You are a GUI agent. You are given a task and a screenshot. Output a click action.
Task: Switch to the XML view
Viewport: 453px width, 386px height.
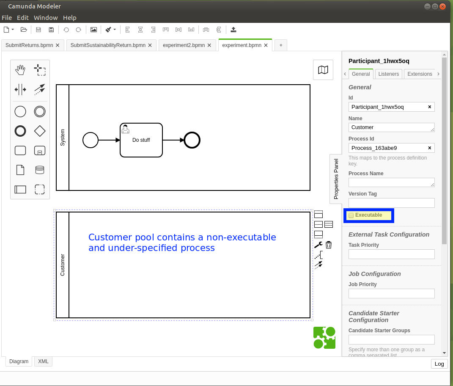[x=43, y=361]
